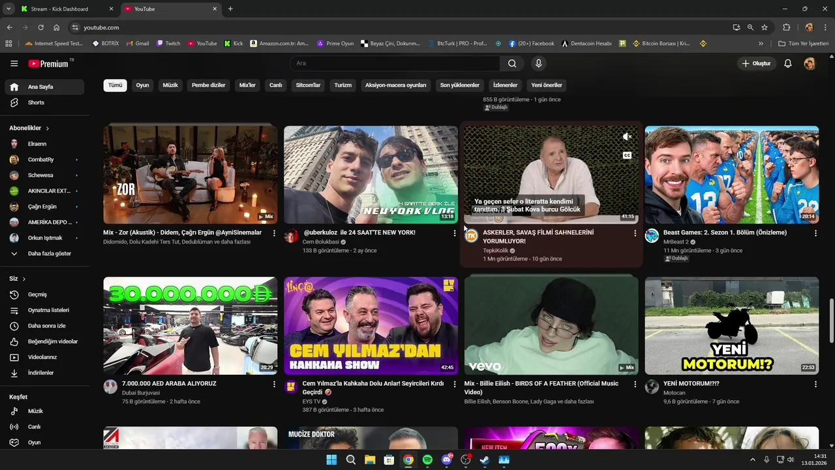This screenshot has width=835, height=470.
Task: Open Canlı under Keşfet
Action: pyautogui.click(x=44, y=427)
